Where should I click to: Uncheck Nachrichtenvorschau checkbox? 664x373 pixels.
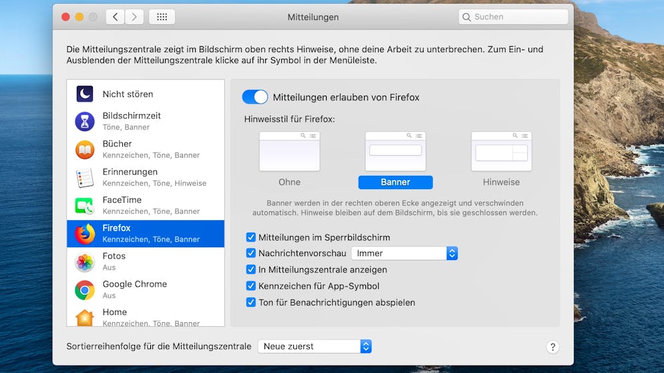coord(251,253)
